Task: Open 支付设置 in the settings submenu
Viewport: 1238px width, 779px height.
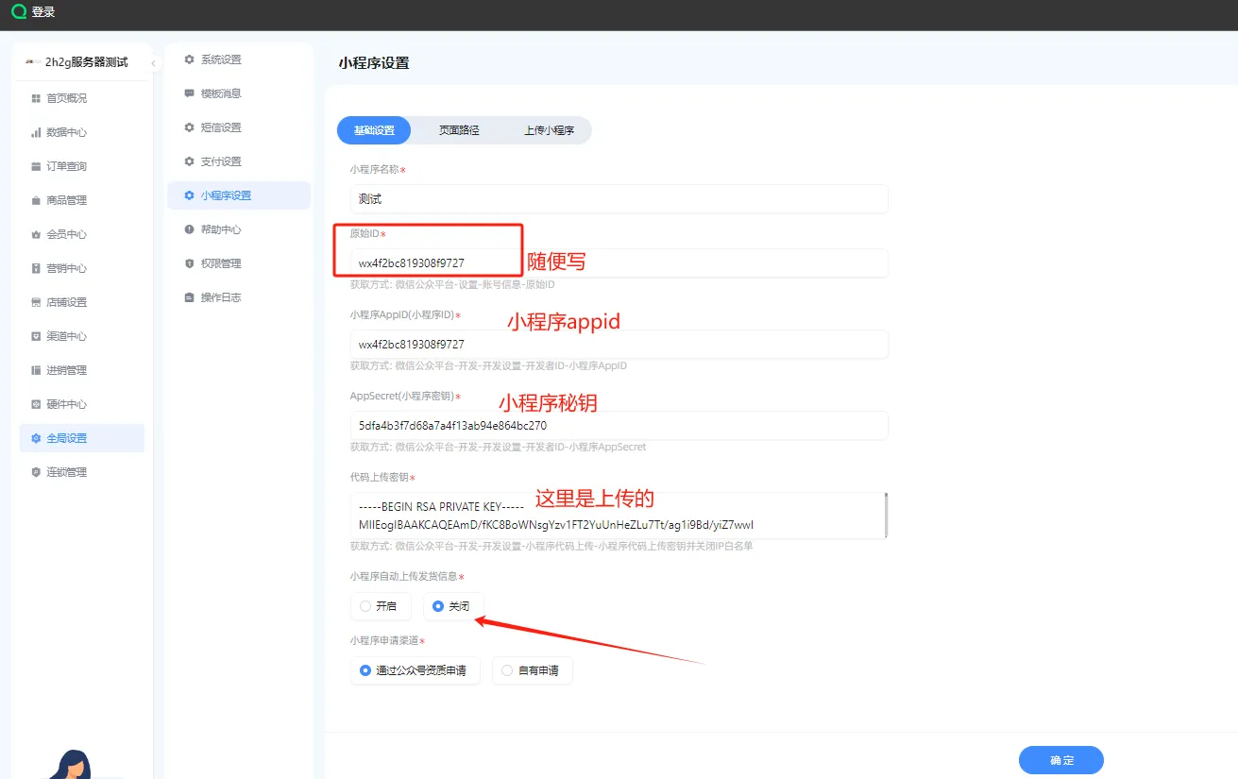Action: tap(221, 161)
